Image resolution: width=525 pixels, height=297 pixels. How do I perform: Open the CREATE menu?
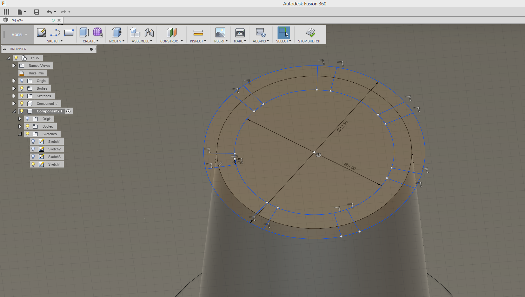coord(90,41)
